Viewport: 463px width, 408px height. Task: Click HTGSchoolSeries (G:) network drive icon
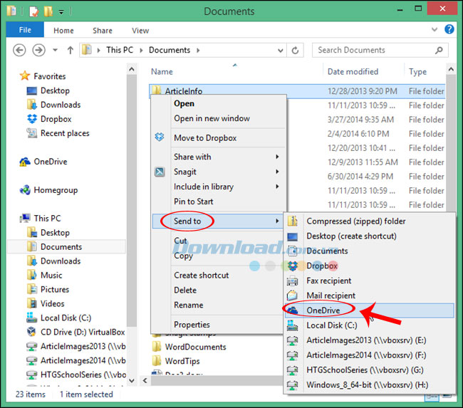pos(292,370)
